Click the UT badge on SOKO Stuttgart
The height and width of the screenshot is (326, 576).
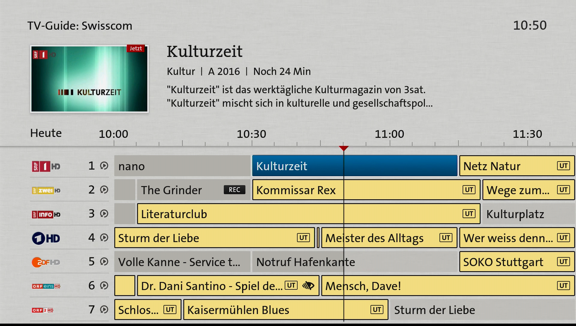[x=563, y=262]
